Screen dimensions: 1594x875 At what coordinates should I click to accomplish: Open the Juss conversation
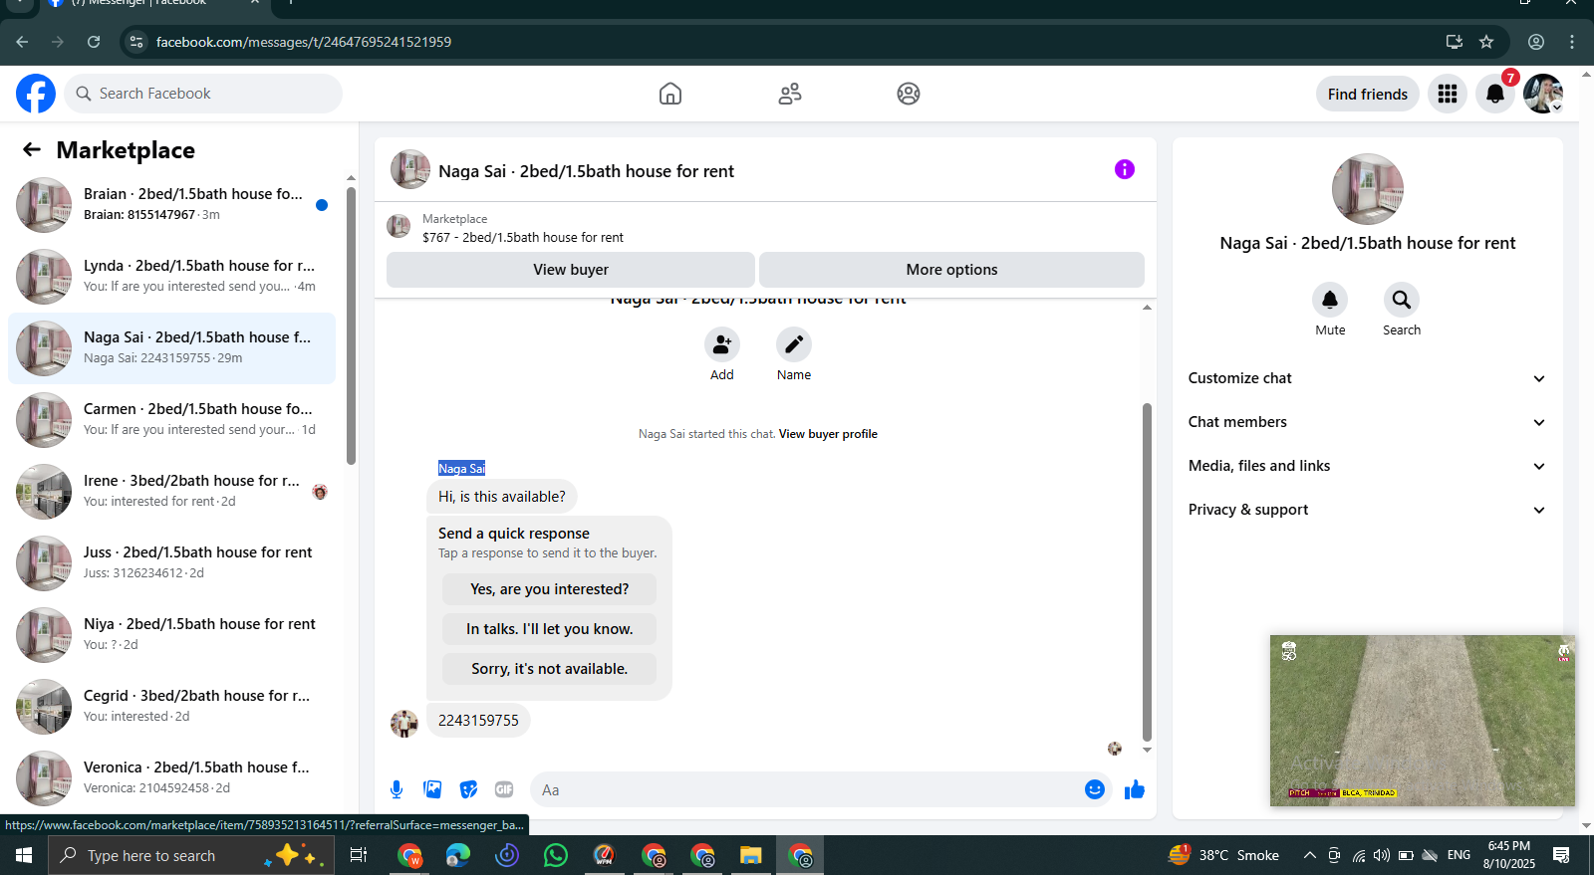click(171, 563)
